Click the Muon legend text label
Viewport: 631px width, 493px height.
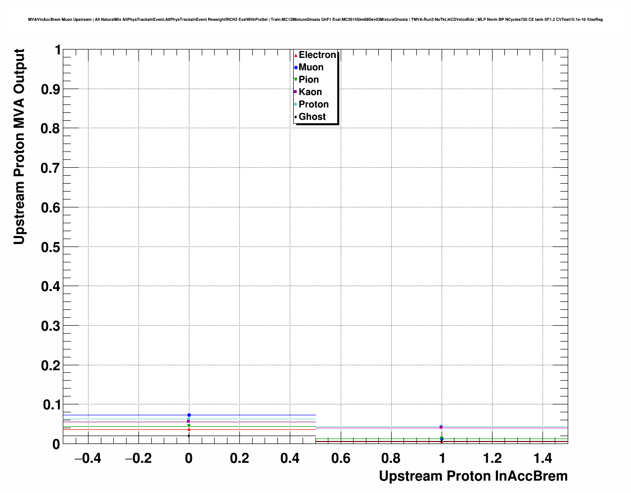tap(311, 67)
